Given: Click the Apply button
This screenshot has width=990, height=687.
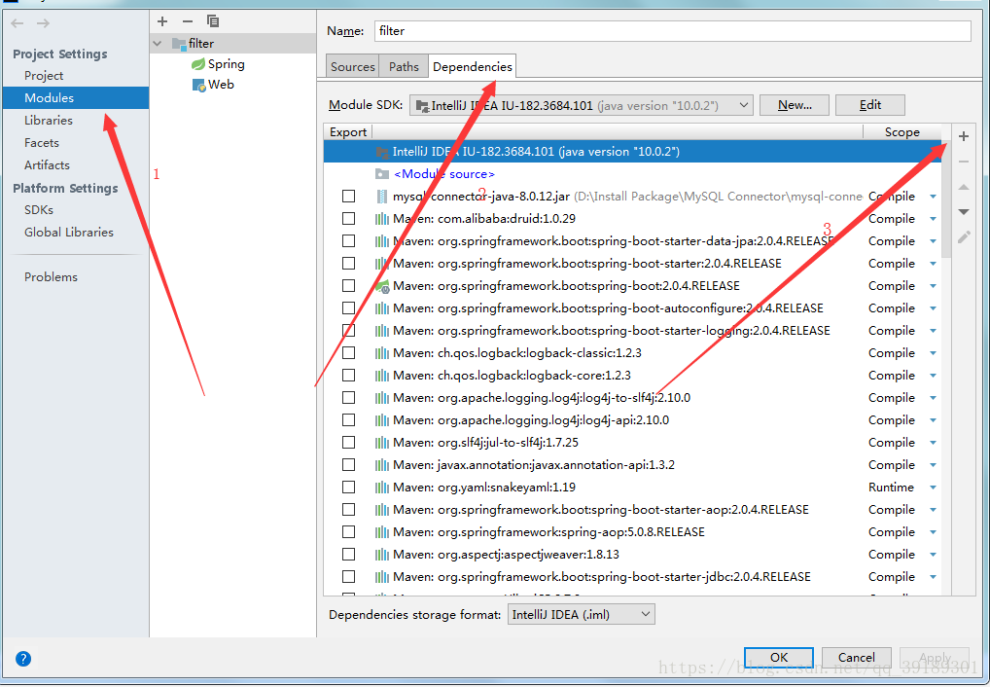Looking at the screenshot, I should tap(935, 657).
